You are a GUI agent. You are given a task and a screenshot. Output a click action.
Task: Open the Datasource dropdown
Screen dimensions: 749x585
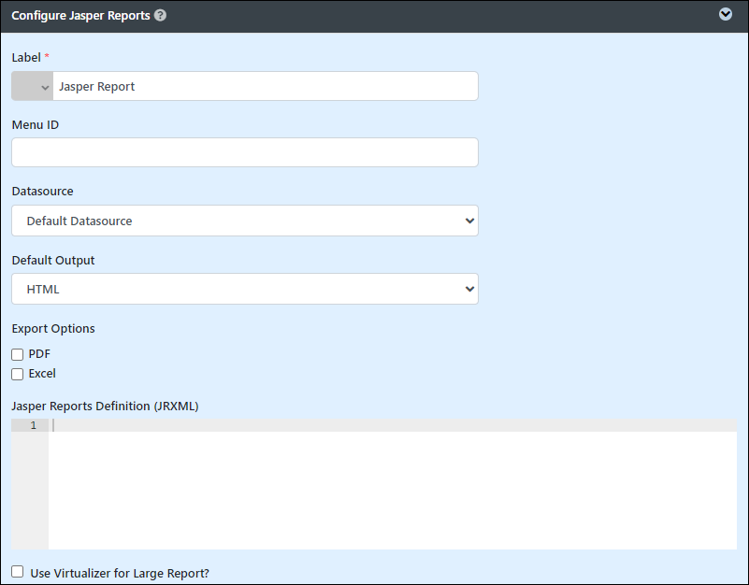coord(245,221)
